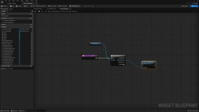Viewport: 199px width, 112px height.
Task: Open Class Settings from the toolbar
Action: [53, 6]
